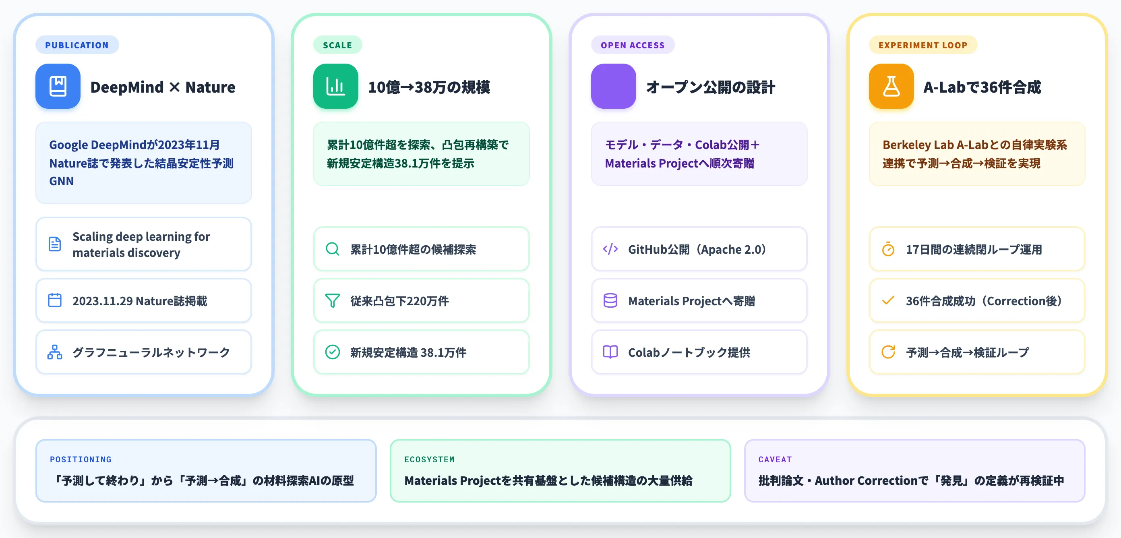Click the check circle icon beside 新規安定構造 38.1万件
This screenshot has width=1121, height=538.
(x=333, y=352)
